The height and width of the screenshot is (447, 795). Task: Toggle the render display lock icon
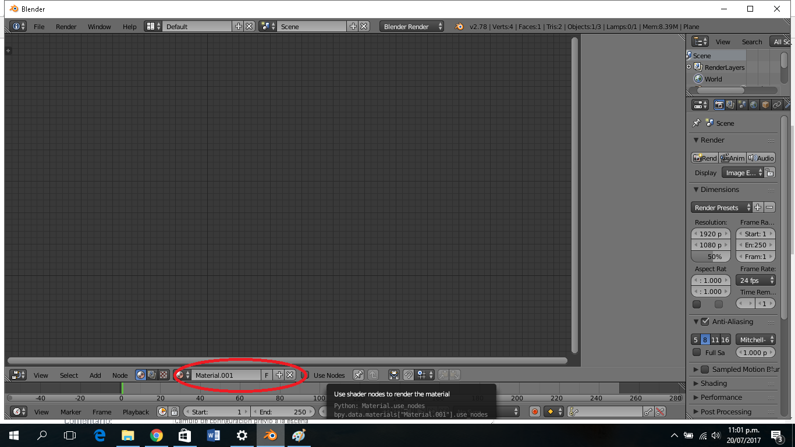coord(769,173)
